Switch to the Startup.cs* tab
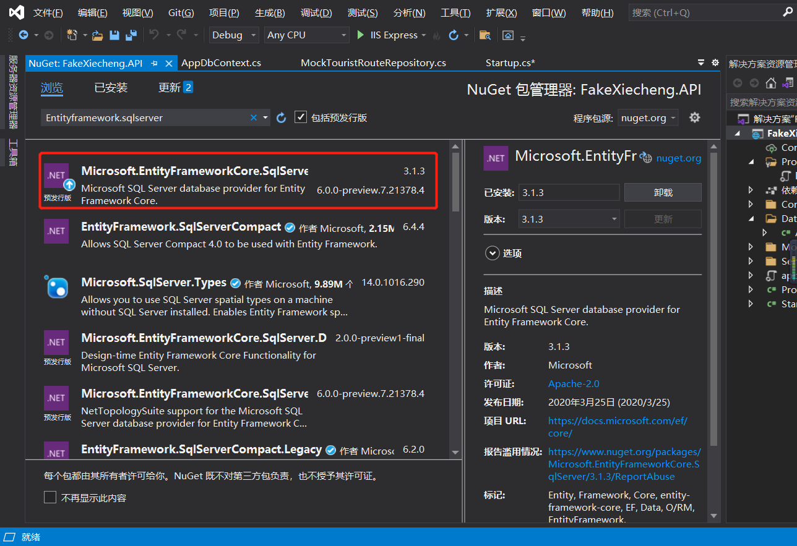 [x=510, y=63]
